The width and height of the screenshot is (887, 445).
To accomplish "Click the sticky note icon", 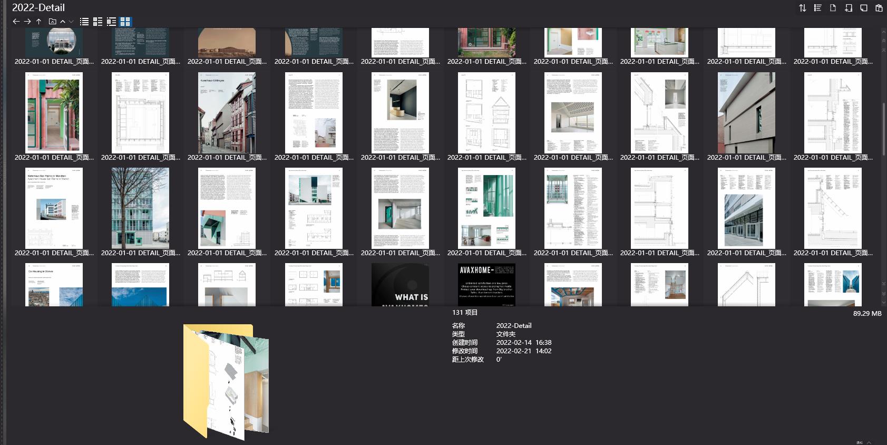I will [x=863, y=8].
